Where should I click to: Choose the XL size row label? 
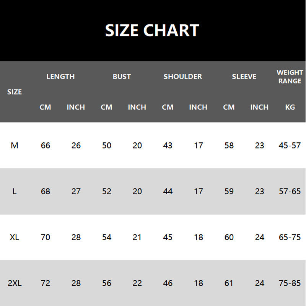15,237
